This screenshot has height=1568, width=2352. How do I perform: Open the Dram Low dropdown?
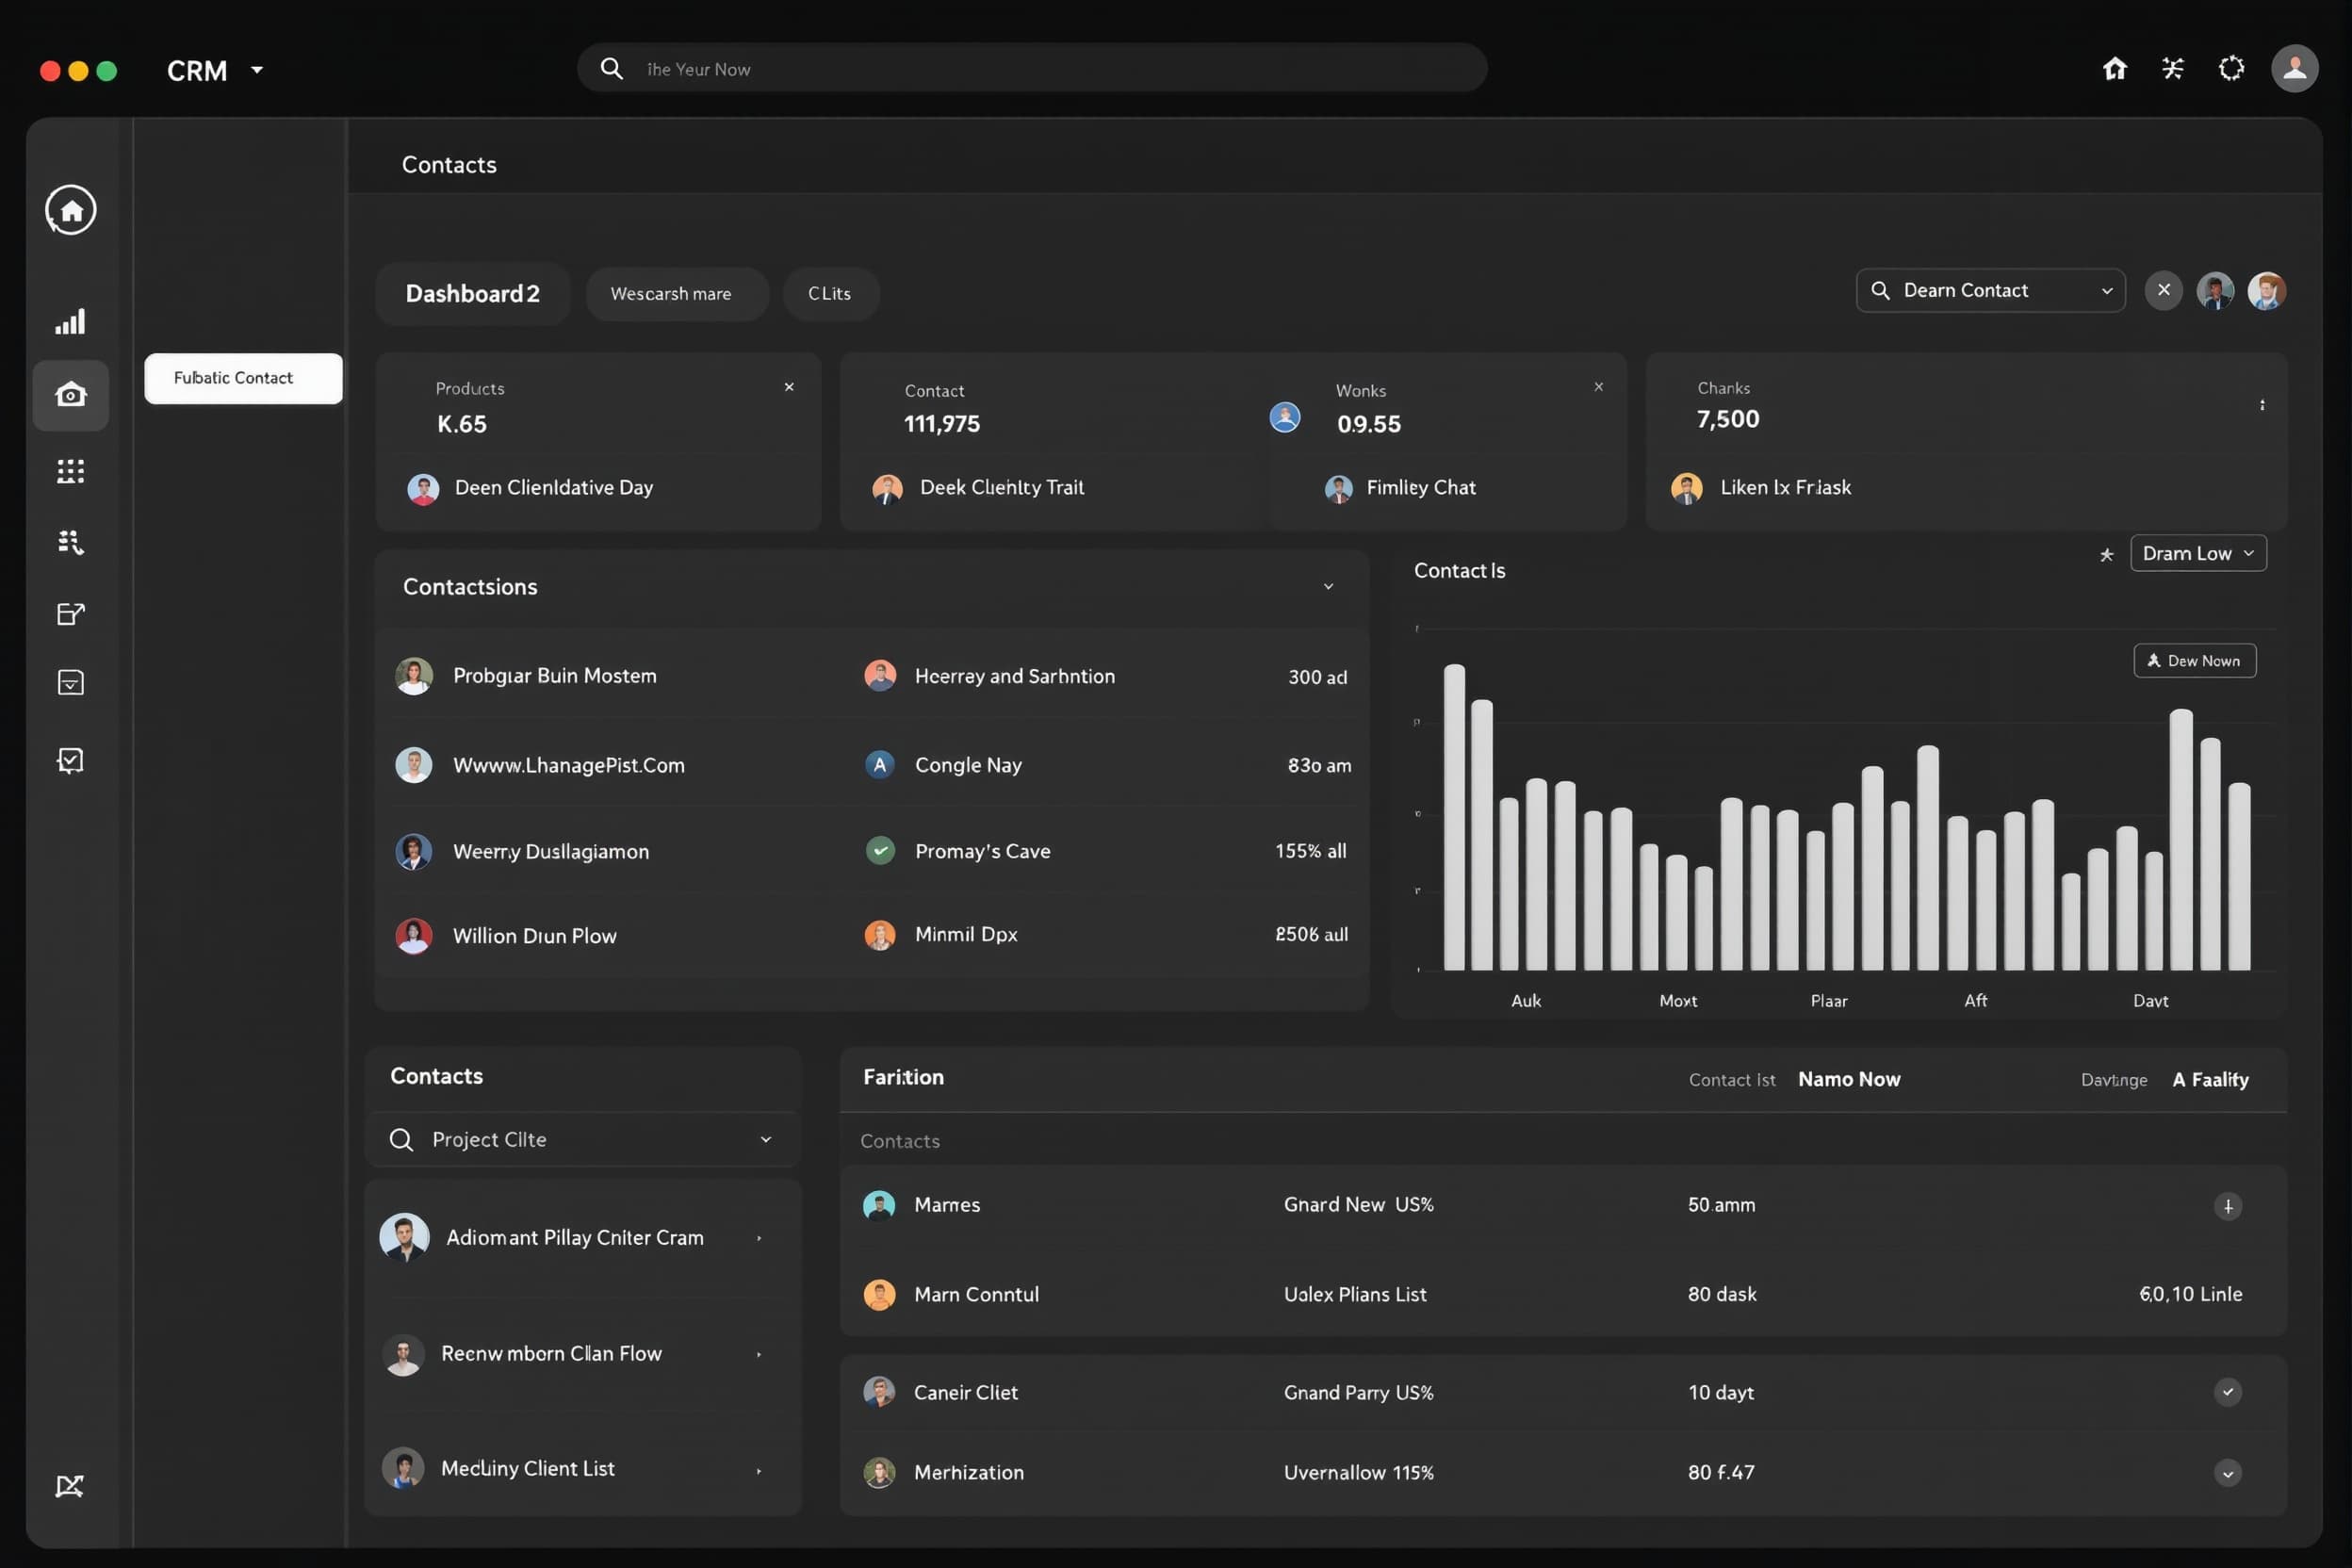point(2198,553)
